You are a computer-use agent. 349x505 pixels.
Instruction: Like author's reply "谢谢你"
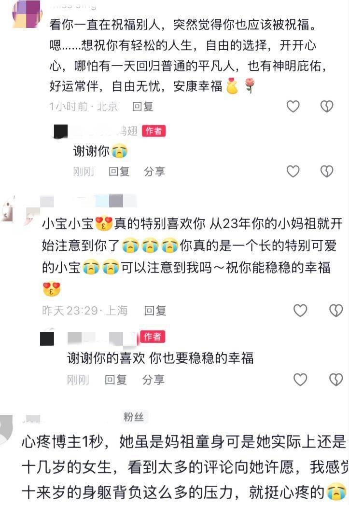(x=293, y=171)
